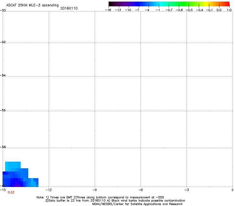Click the longitude axis label 0
The width and height of the screenshot is (235, 206).
[232, 190]
